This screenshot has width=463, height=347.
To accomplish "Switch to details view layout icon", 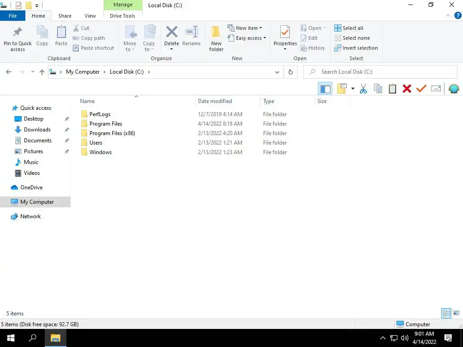I will (446, 313).
